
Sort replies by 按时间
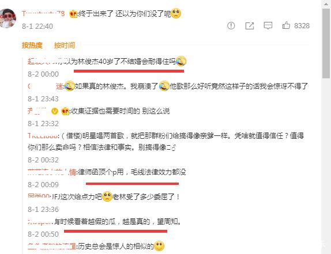(65, 45)
